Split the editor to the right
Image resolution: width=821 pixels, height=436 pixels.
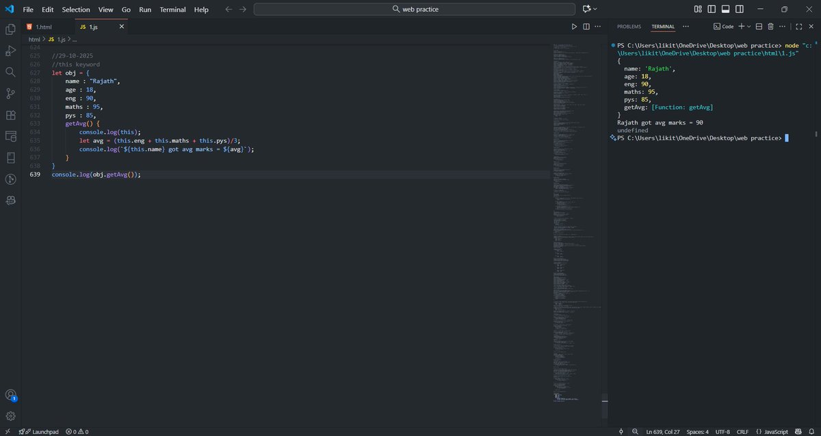pos(586,27)
